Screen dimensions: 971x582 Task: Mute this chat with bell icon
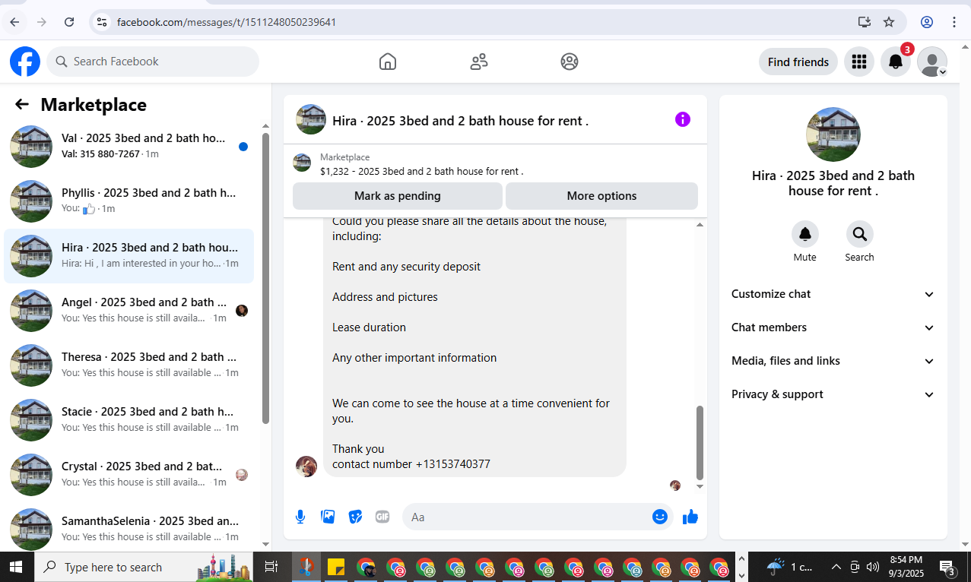pyautogui.click(x=805, y=234)
